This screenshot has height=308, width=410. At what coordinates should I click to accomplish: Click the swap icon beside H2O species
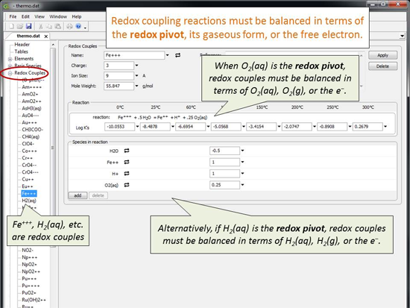click(x=127, y=151)
